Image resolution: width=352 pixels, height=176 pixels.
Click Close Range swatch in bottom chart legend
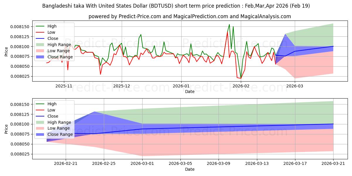pos(40,135)
